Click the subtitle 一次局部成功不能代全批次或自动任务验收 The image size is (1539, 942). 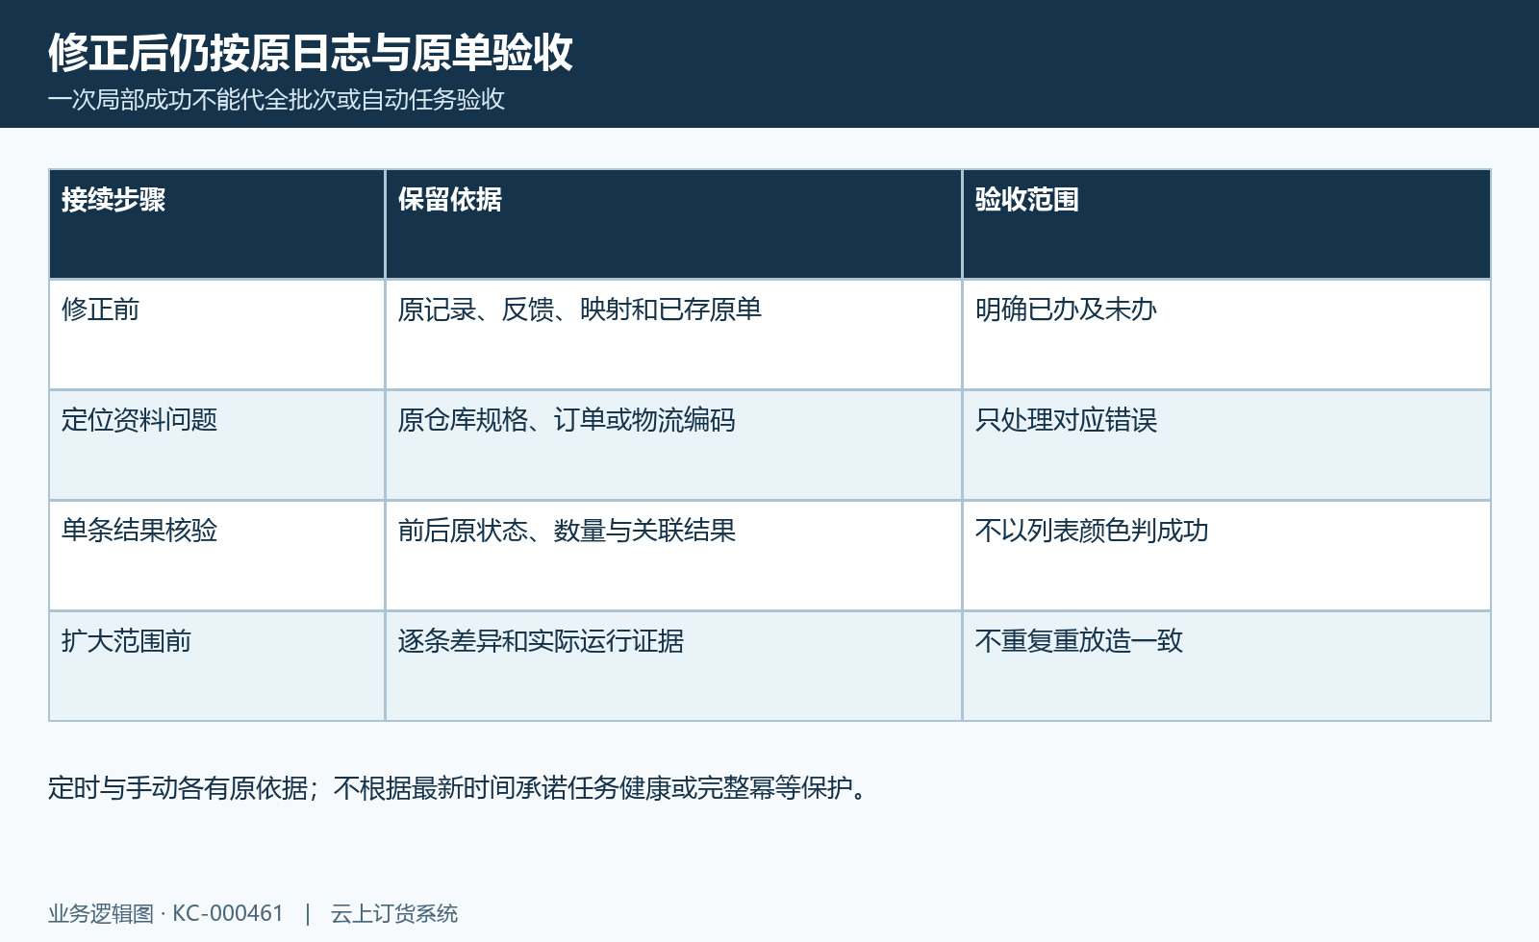click(x=276, y=100)
